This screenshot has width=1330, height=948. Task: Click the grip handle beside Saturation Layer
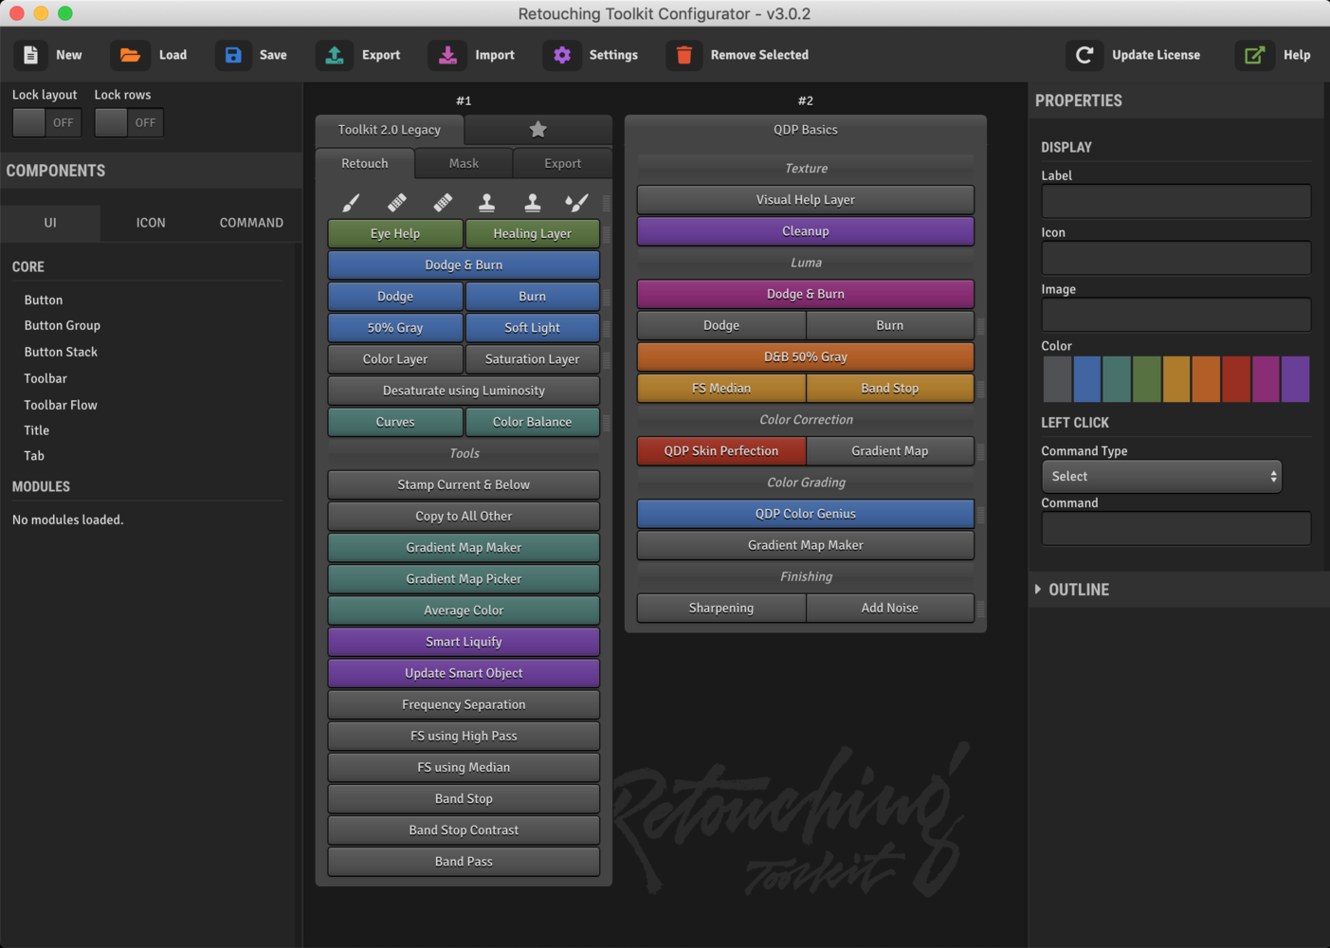click(x=606, y=359)
